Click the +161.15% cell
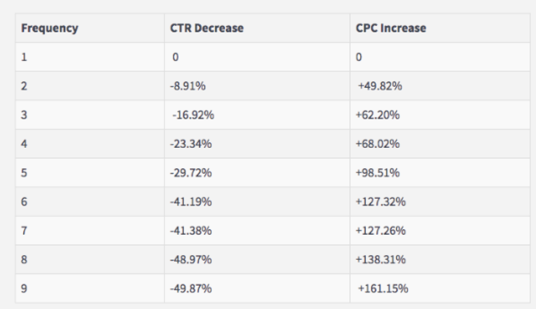Screen dimensions: 536x309 click(383, 289)
